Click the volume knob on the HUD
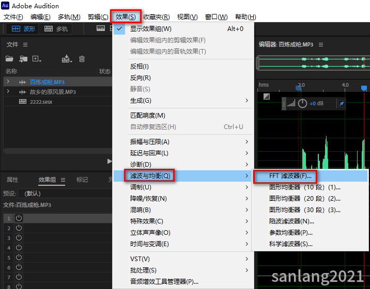 pyautogui.click(x=303, y=104)
